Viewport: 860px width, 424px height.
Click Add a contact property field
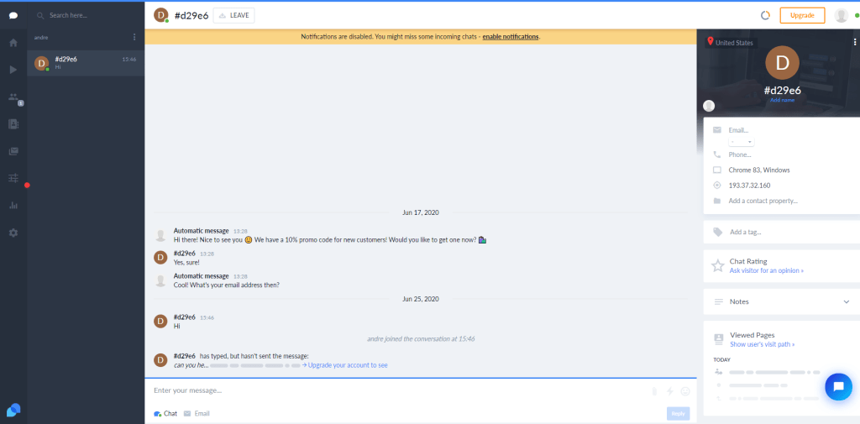tap(763, 201)
